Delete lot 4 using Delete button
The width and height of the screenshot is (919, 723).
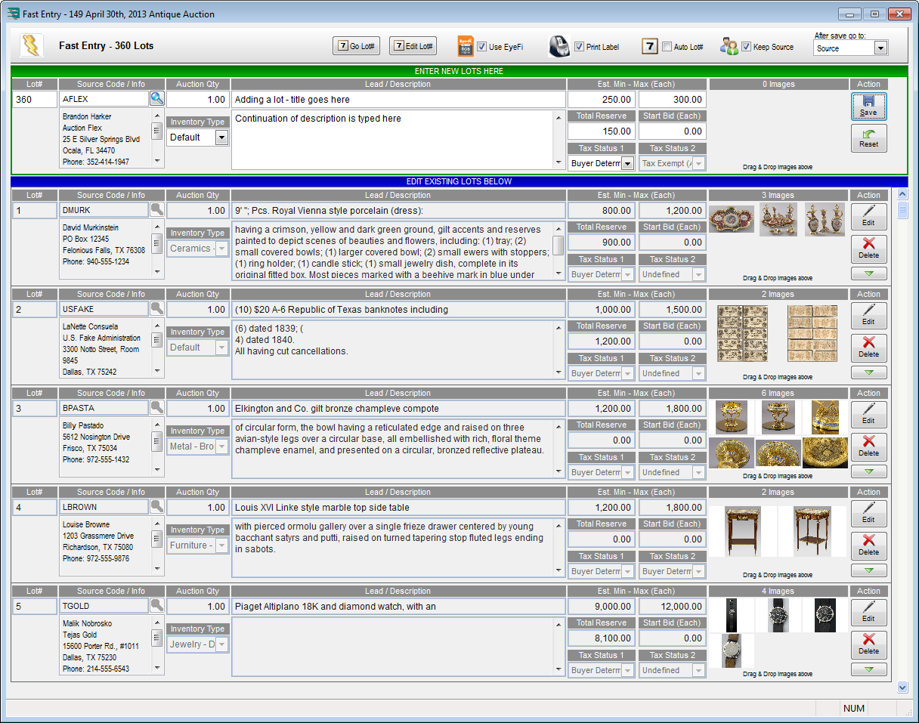click(x=868, y=545)
